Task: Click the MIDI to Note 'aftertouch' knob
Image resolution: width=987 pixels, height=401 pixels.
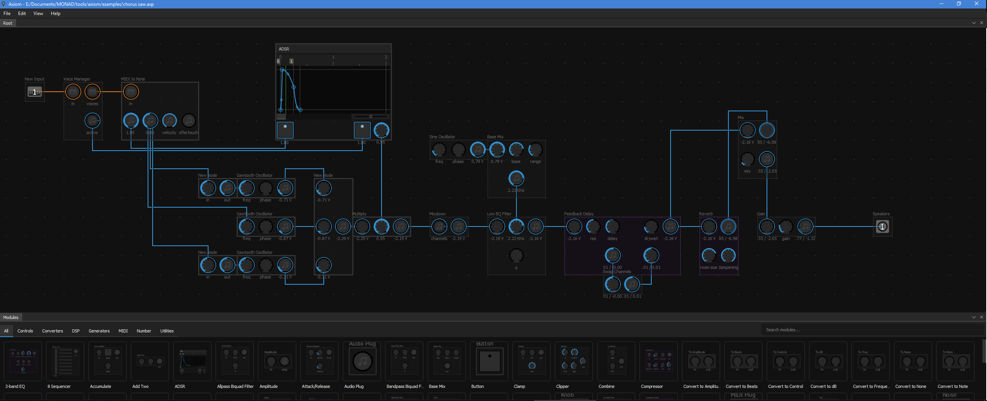Action: 188,121
